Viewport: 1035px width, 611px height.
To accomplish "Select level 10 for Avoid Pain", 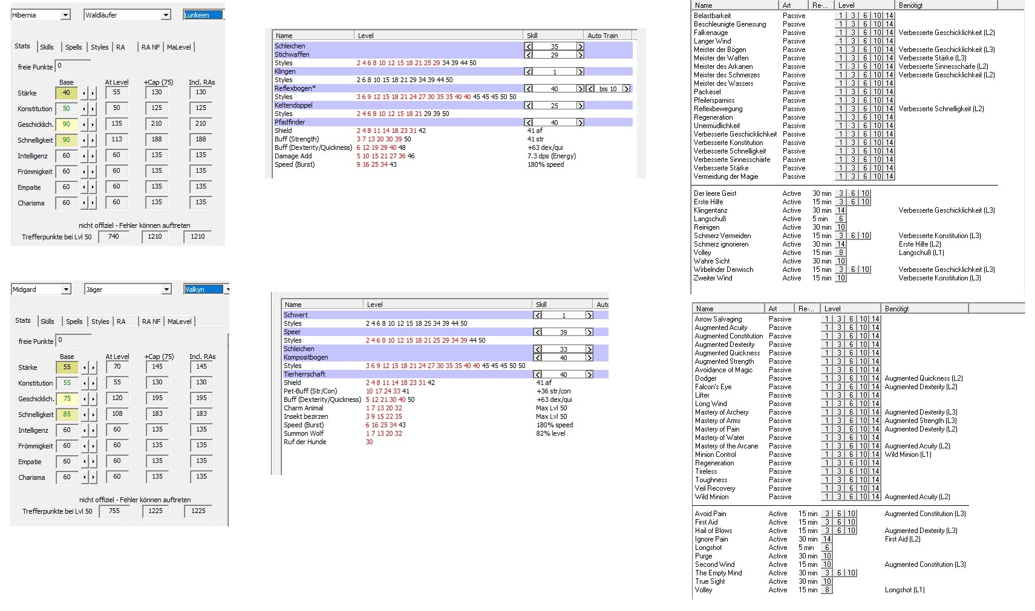I will point(851,514).
